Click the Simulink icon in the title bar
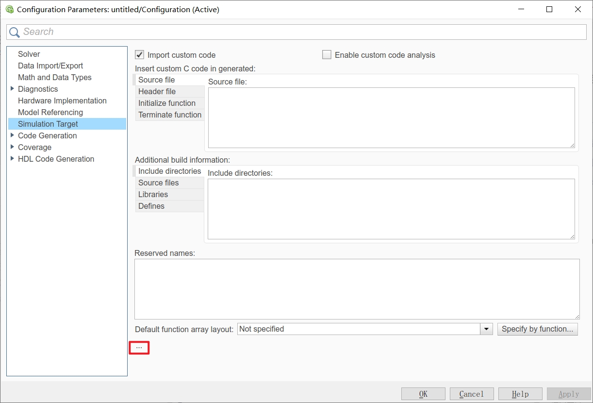Viewport: 593px width, 403px height. click(x=9, y=9)
